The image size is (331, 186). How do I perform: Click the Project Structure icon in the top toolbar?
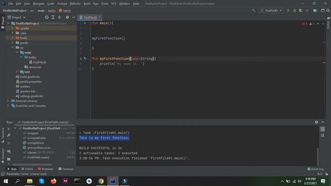[x=315, y=10]
